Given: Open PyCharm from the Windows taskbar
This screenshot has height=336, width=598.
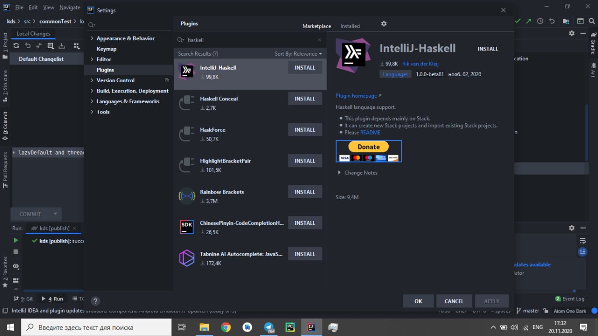Looking at the screenshot, I should [x=290, y=328].
